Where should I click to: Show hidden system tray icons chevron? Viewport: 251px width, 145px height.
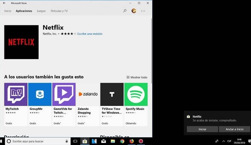tap(224, 141)
